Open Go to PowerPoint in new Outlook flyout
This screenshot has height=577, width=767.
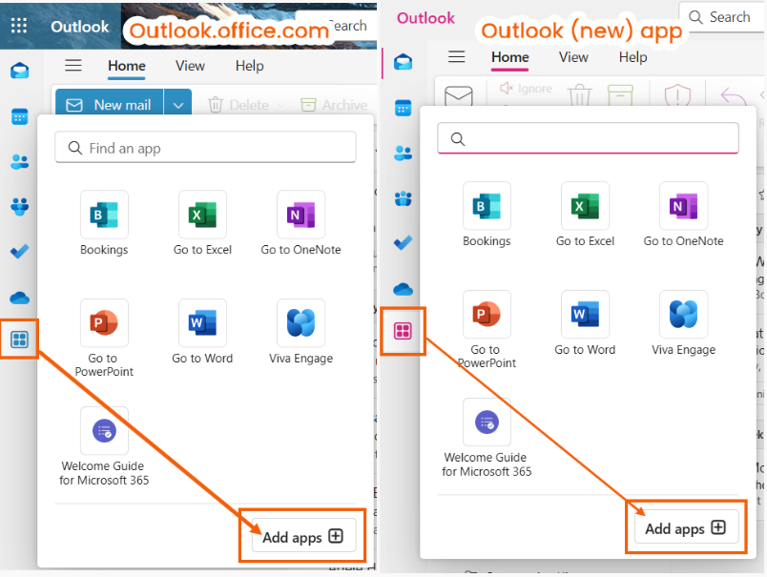[487, 330]
